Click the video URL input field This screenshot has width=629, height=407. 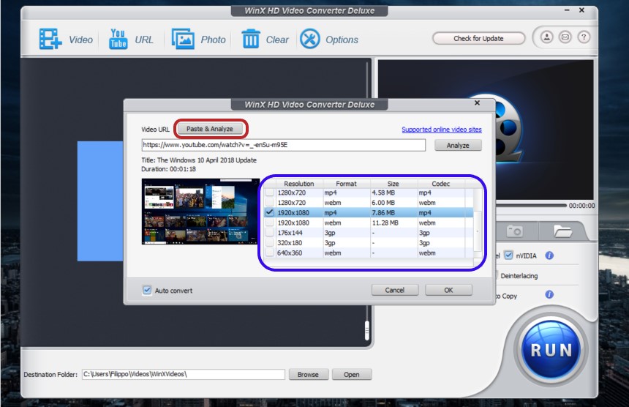[x=283, y=145]
